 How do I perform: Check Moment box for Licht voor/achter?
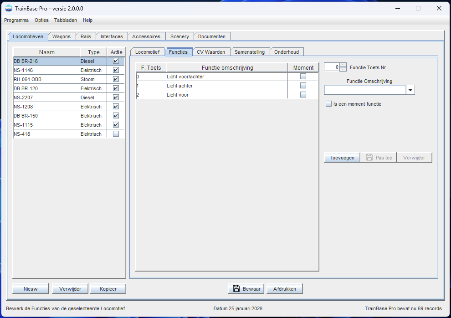[x=303, y=77]
